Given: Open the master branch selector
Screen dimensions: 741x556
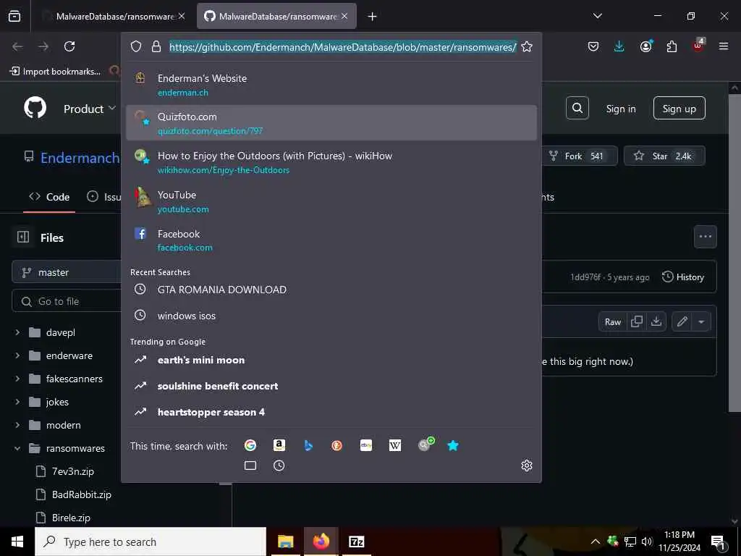Looking at the screenshot, I should pyautogui.click(x=66, y=272).
